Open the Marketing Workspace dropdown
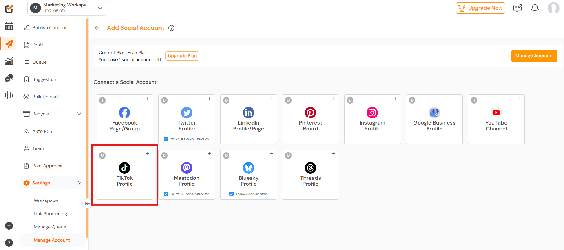The image size is (564, 250). click(67, 8)
